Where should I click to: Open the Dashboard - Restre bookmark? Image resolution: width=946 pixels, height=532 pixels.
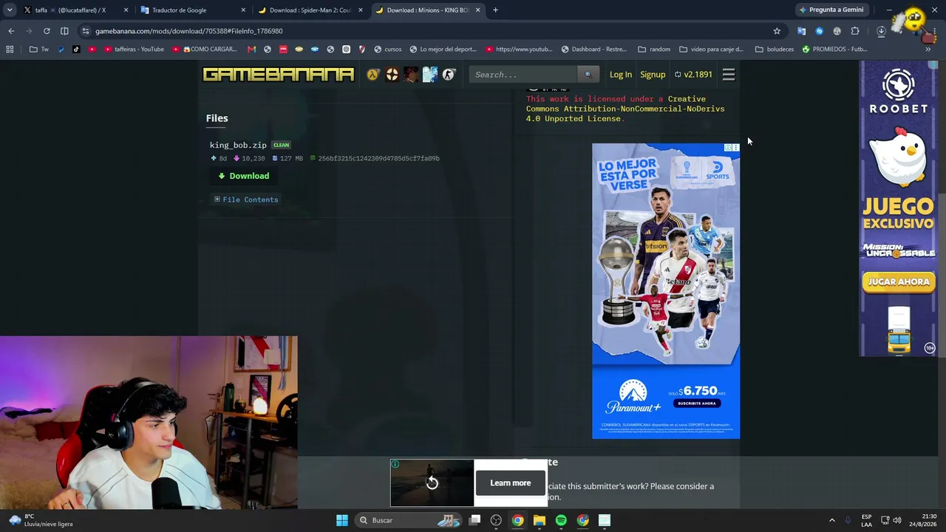point(594,50)
